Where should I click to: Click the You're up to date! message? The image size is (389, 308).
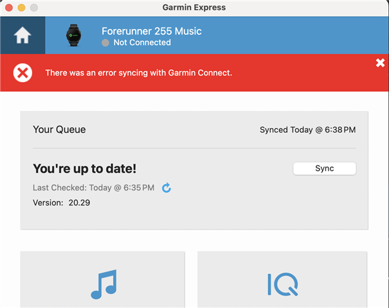85,169
